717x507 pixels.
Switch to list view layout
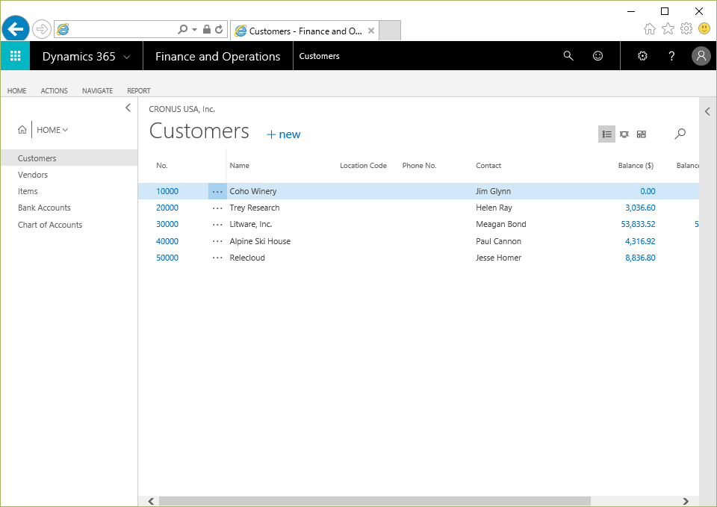coord(606,134)
